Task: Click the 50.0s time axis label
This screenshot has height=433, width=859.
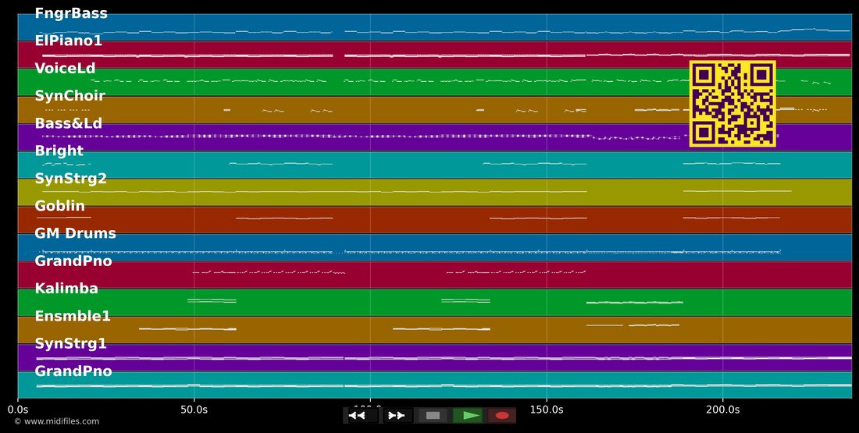Action: (194, 410)
